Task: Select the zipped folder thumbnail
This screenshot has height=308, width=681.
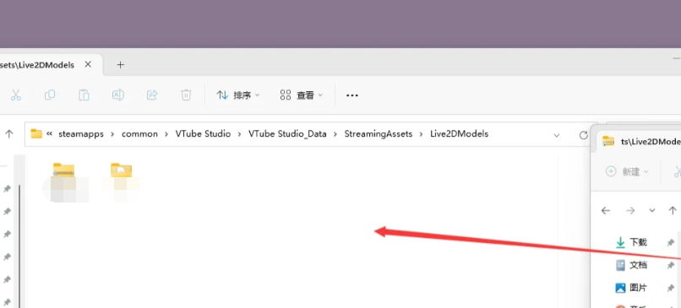Action: pyautogui.click(x=65, y=181)
